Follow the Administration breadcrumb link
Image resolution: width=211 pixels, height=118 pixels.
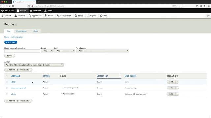coord(17,37)
